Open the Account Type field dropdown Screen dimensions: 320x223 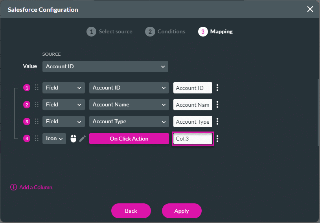[129, 122]
